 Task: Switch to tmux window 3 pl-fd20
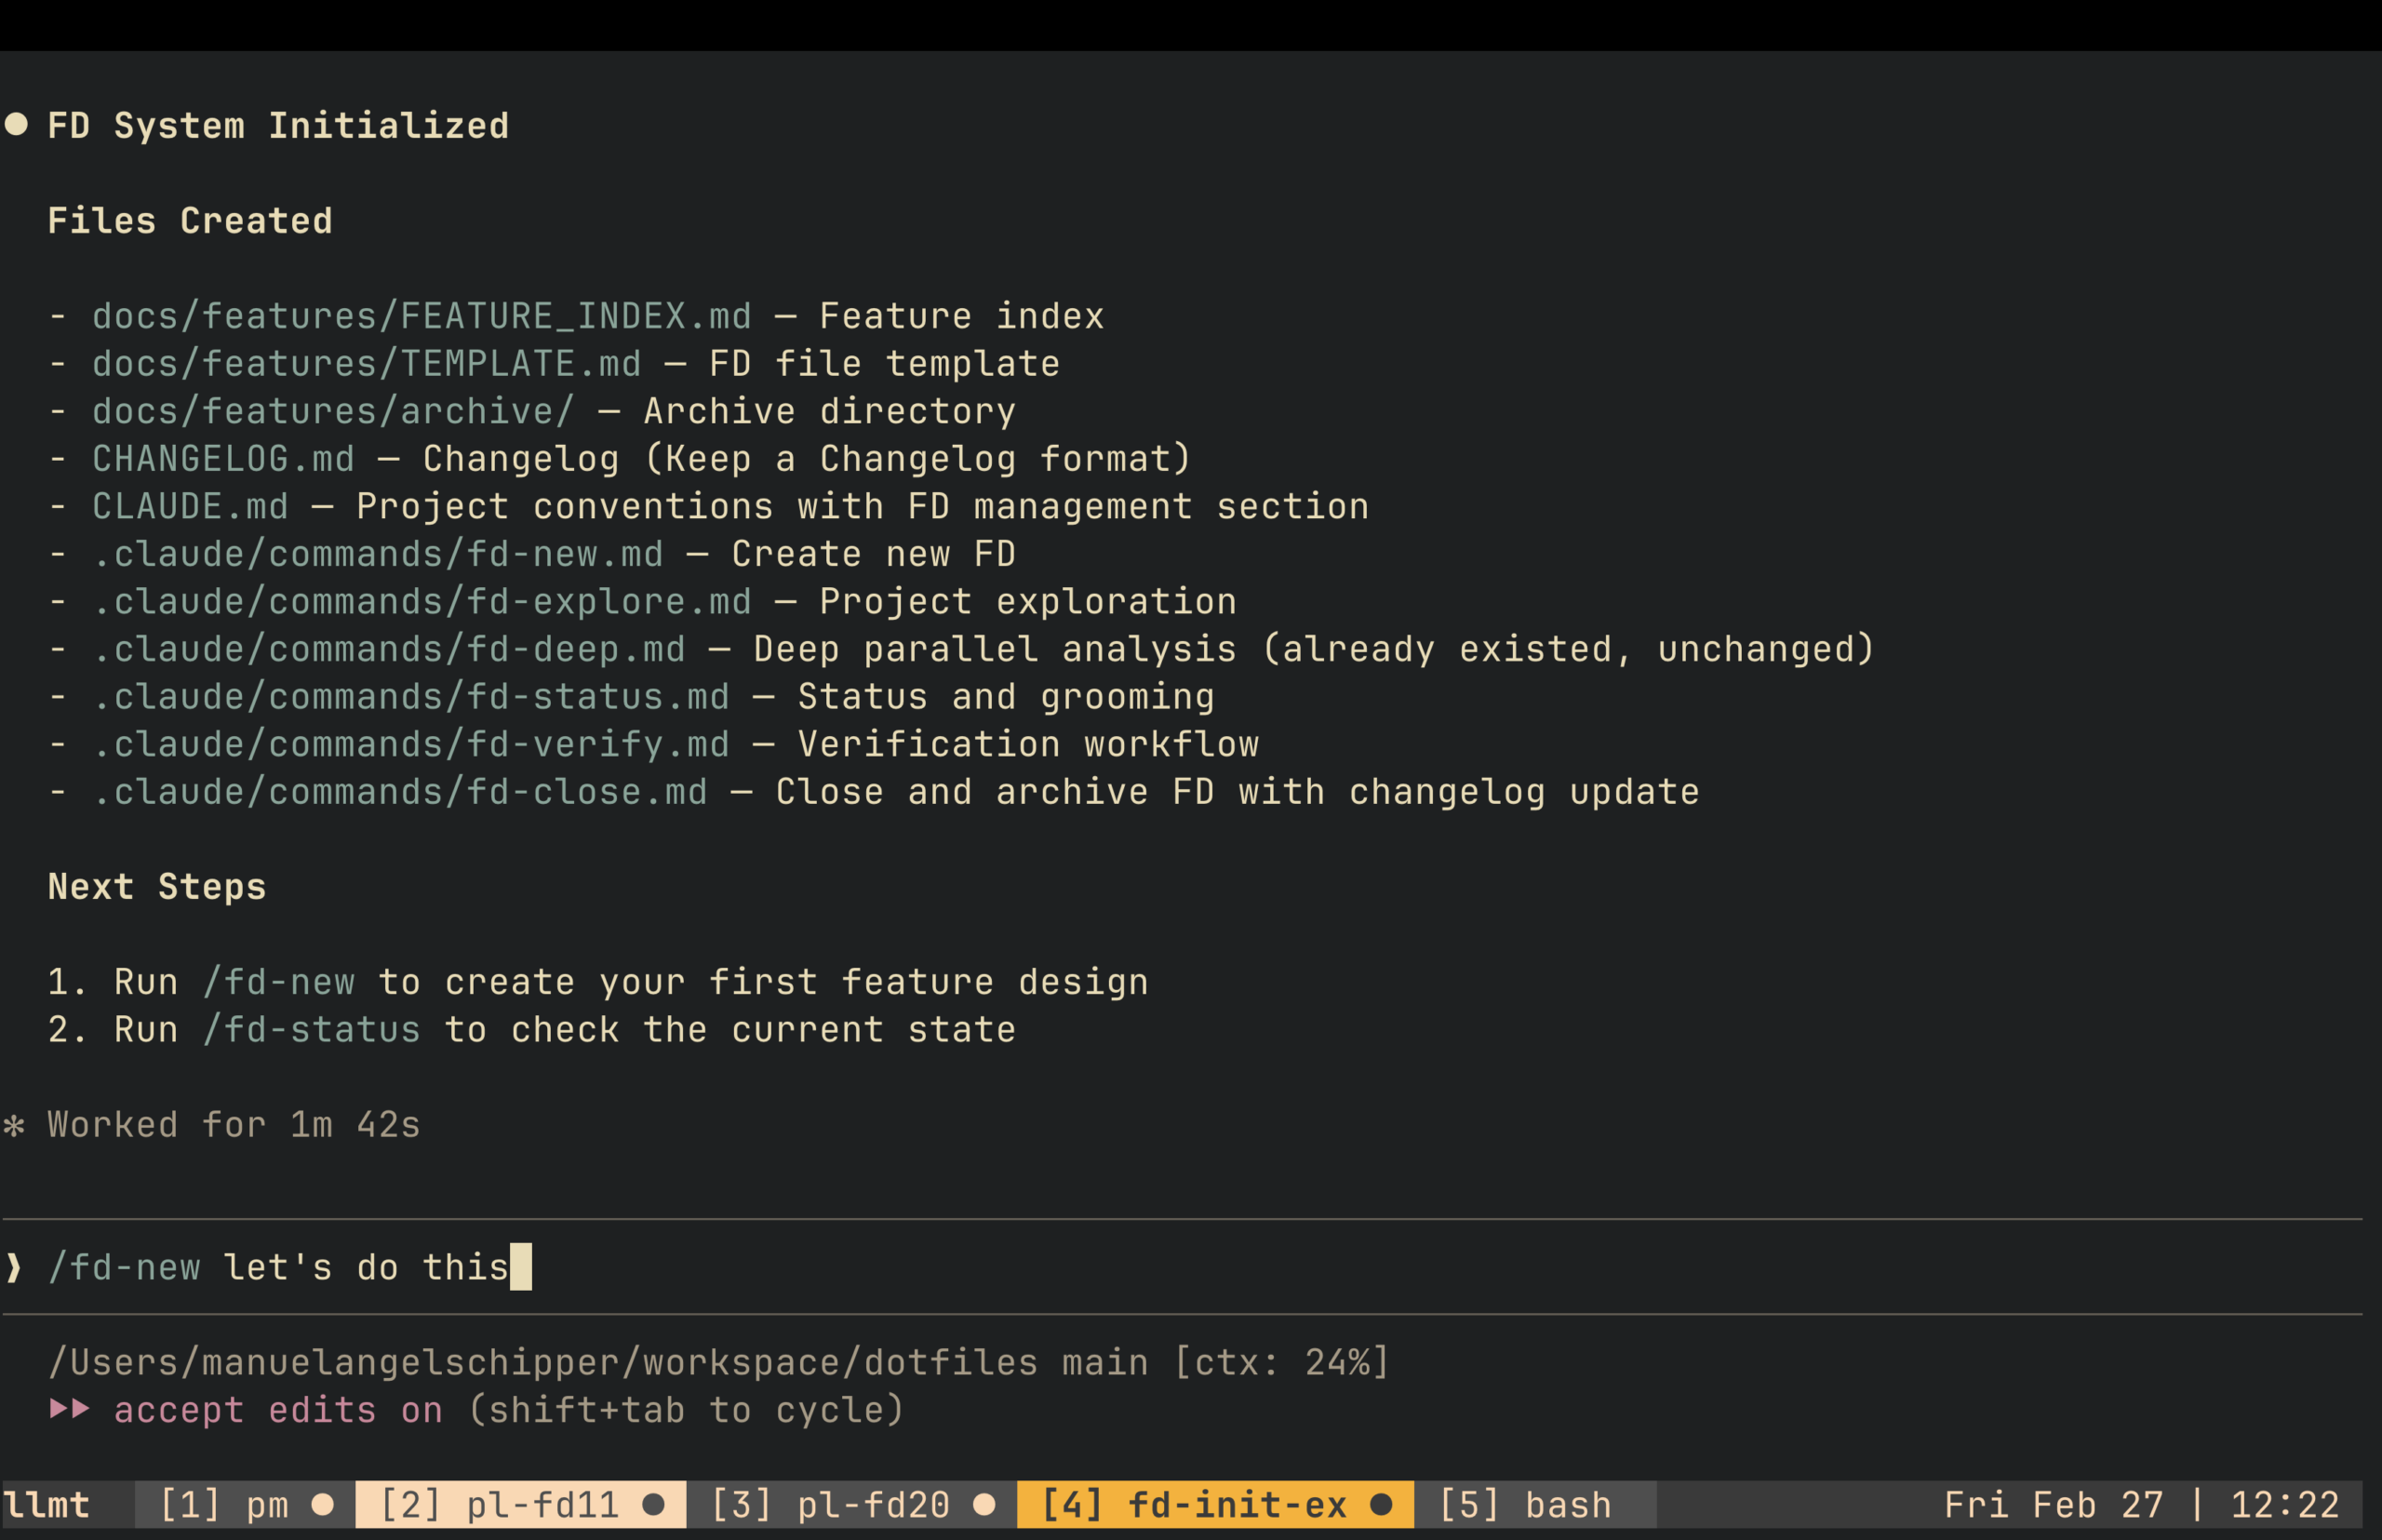(830, 1505)
